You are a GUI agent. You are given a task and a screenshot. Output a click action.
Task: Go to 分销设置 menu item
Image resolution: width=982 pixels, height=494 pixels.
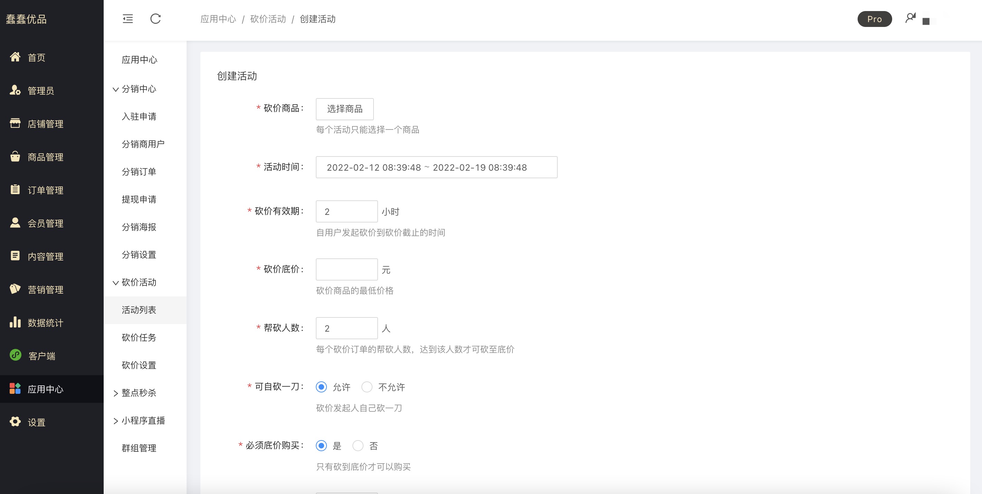pos(139,255)
